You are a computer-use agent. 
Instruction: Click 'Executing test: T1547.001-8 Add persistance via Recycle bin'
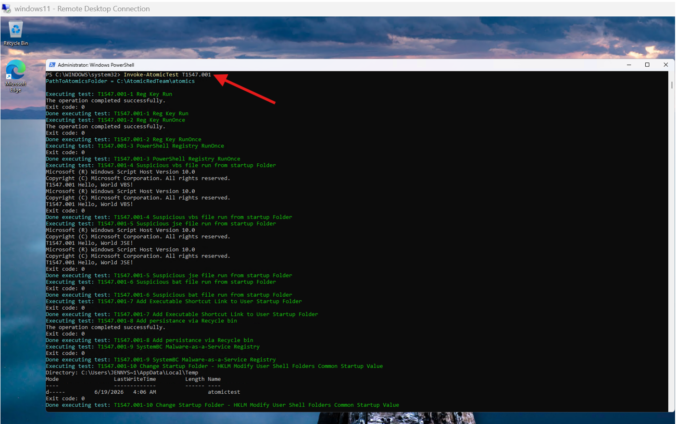click(x=141, y=321)
